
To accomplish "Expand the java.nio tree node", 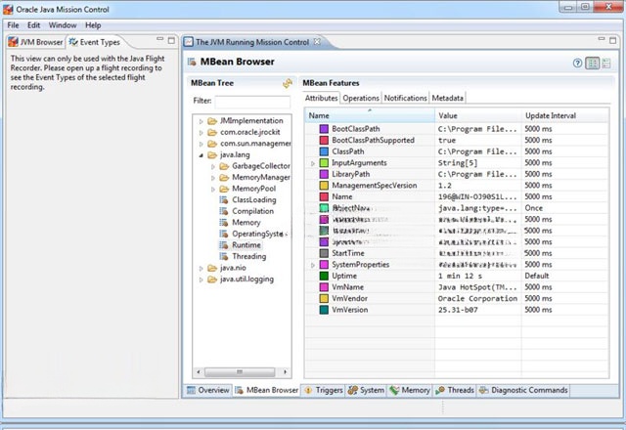I will pos(201,269).
